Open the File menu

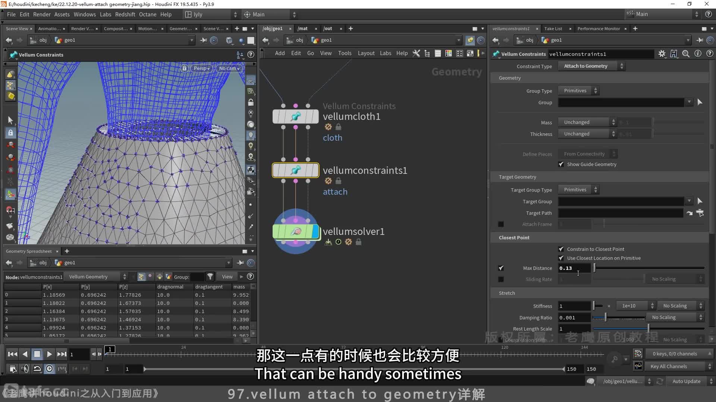click(11, 14)
